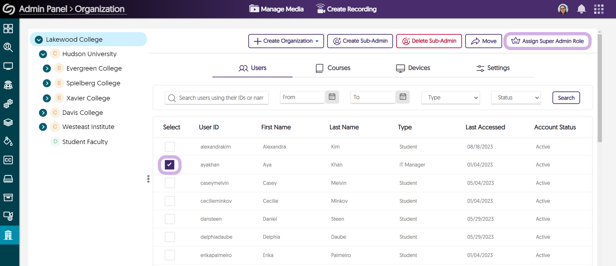Expand the Evergreen College tree node
Screen dimensions: 616x266
tap(47, 68)
